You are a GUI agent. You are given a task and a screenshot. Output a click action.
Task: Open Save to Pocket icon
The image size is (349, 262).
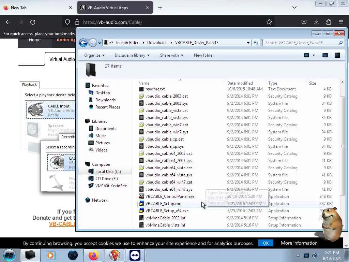tap(304, 22)
